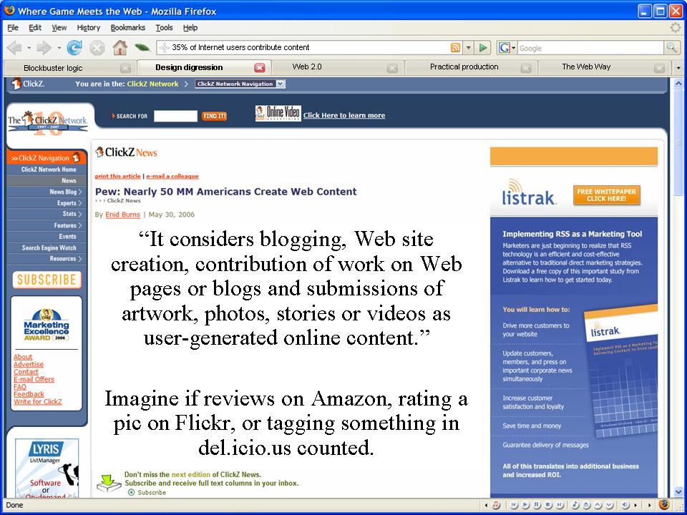Viewport: 687px width, 515px height.
Task: Click the Firefox logo icon in status bar
Action: tap(664, 505)
